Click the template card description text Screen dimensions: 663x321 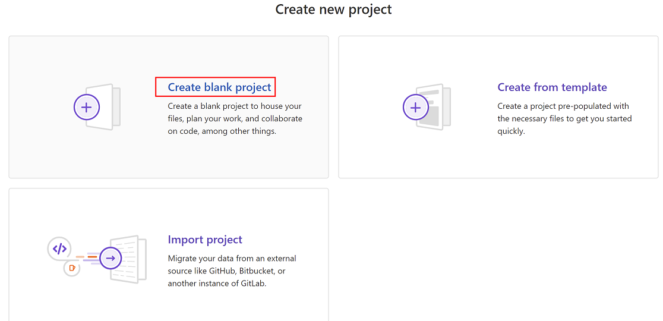(564, 119)
